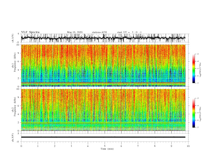The width and height of the screenshot is (212, 164).
Task: Click the time axis tick label "0"
Action: click(21, 146)
